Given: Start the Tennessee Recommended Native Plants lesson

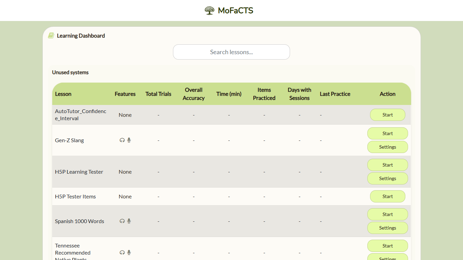Looking at the screenshot, I should 388,246.
